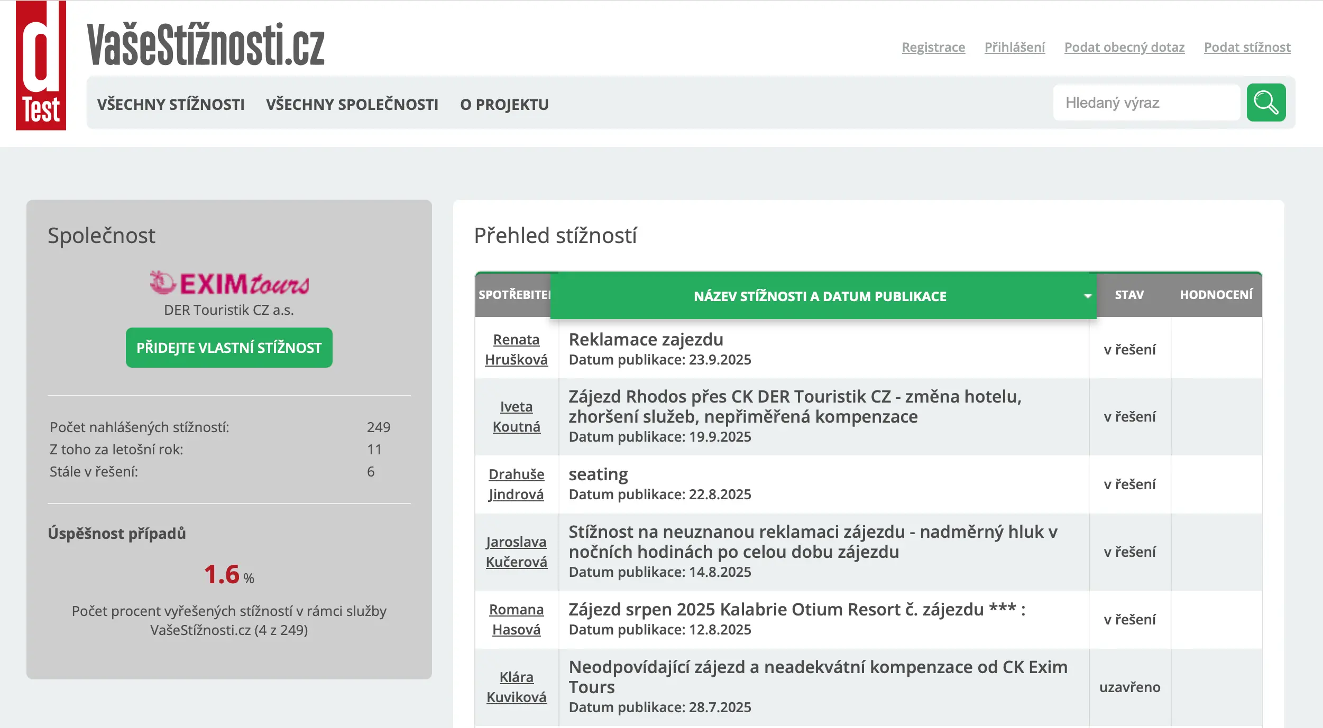1323x728 pixels.
Task: Open the Reklamace zajezdu complaint
Action: click(646, 339)
